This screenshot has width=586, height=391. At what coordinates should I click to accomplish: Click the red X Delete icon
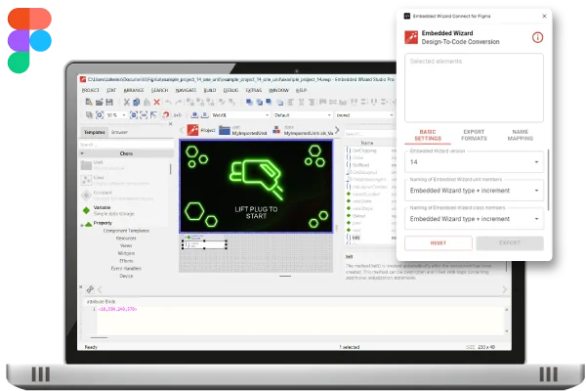(x=157, y=102)
